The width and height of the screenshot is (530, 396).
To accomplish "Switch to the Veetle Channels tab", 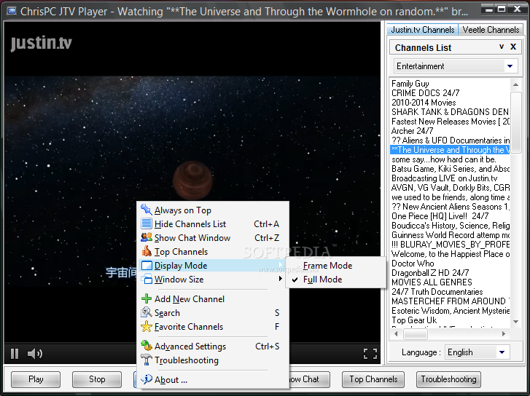I will [491, 30].
